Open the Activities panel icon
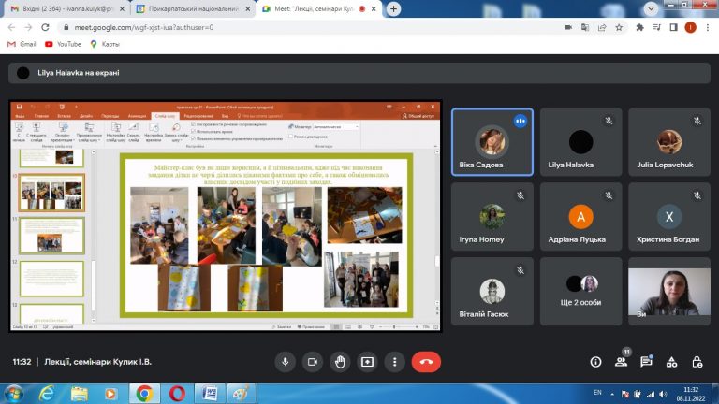 672,362
